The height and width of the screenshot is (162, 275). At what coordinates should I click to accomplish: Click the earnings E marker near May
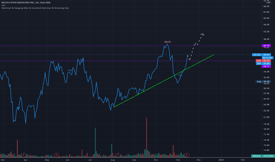56,155
